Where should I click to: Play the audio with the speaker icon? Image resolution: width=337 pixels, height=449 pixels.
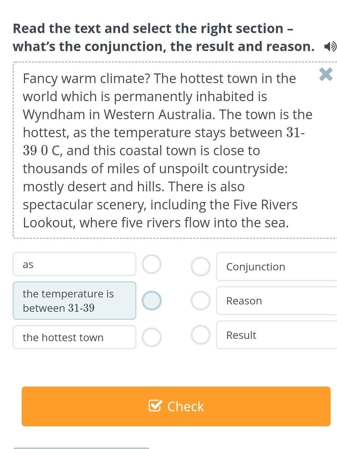tap(330, 47)
